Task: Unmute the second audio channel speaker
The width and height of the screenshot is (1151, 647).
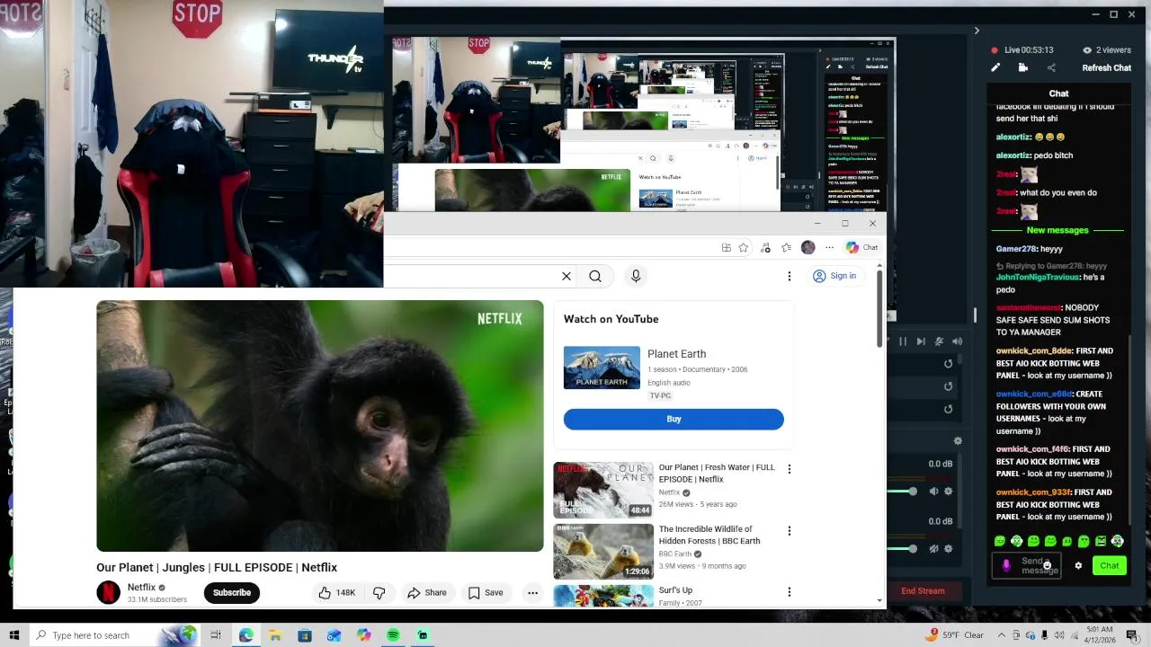Action: (x=933, y=548)
